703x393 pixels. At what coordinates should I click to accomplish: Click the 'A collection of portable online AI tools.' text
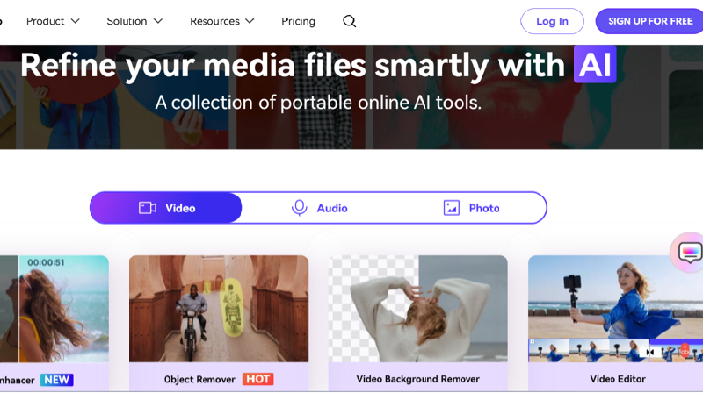(x=318, y=103)
